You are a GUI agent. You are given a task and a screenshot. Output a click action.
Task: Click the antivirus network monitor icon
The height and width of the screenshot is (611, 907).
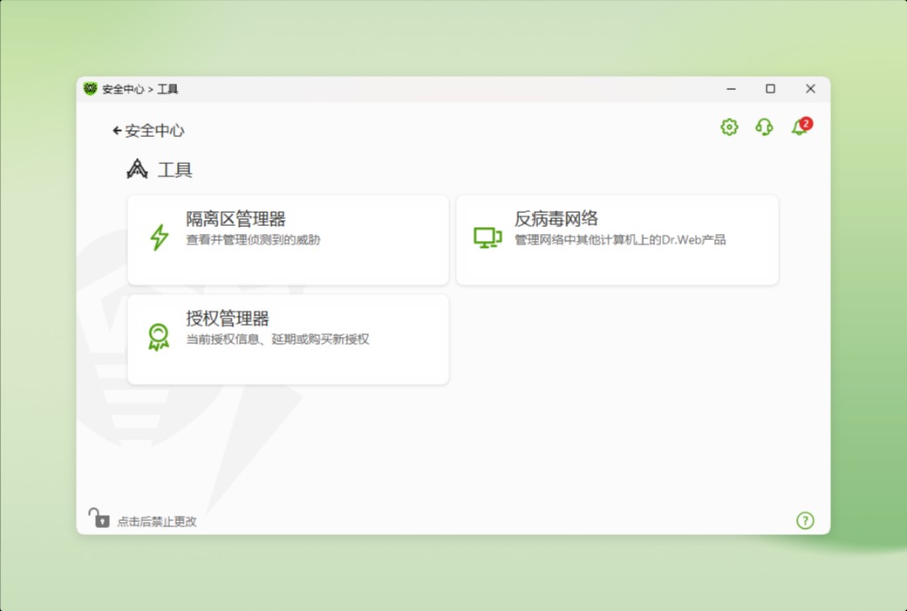coord(488,237)
